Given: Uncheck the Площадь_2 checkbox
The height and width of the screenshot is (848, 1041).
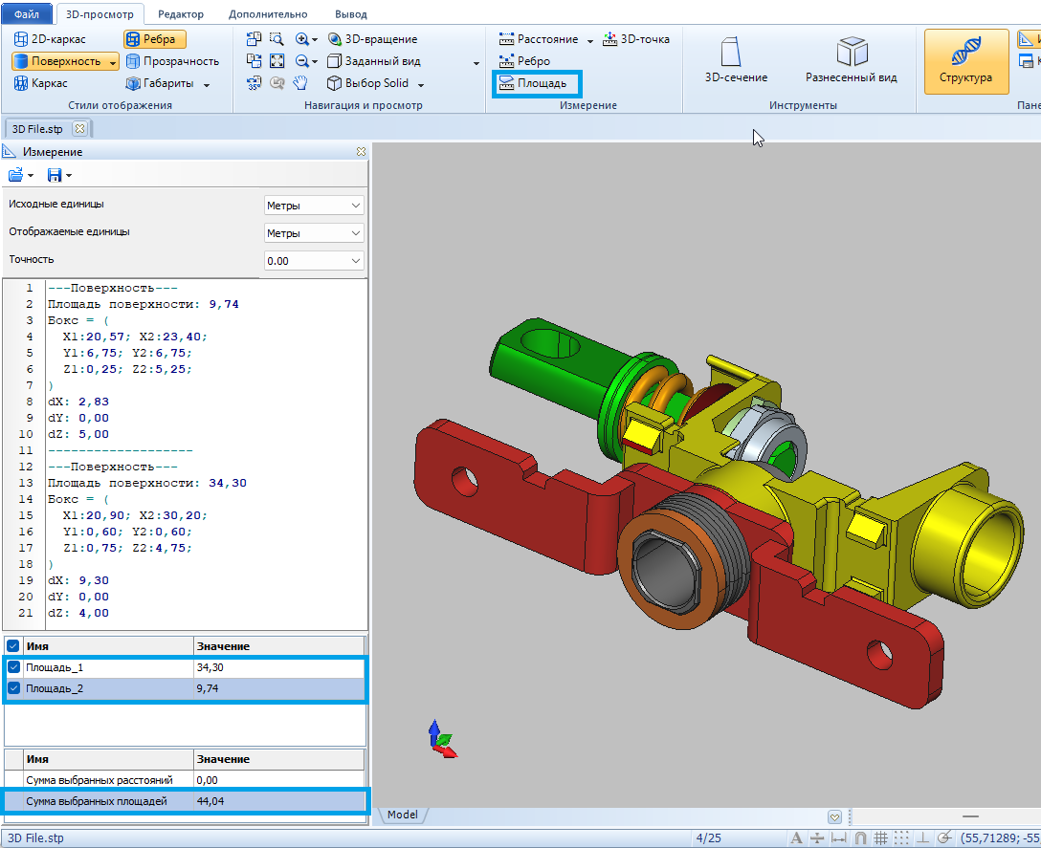Looking at the screenshot, I should click(x=13, y=688).
